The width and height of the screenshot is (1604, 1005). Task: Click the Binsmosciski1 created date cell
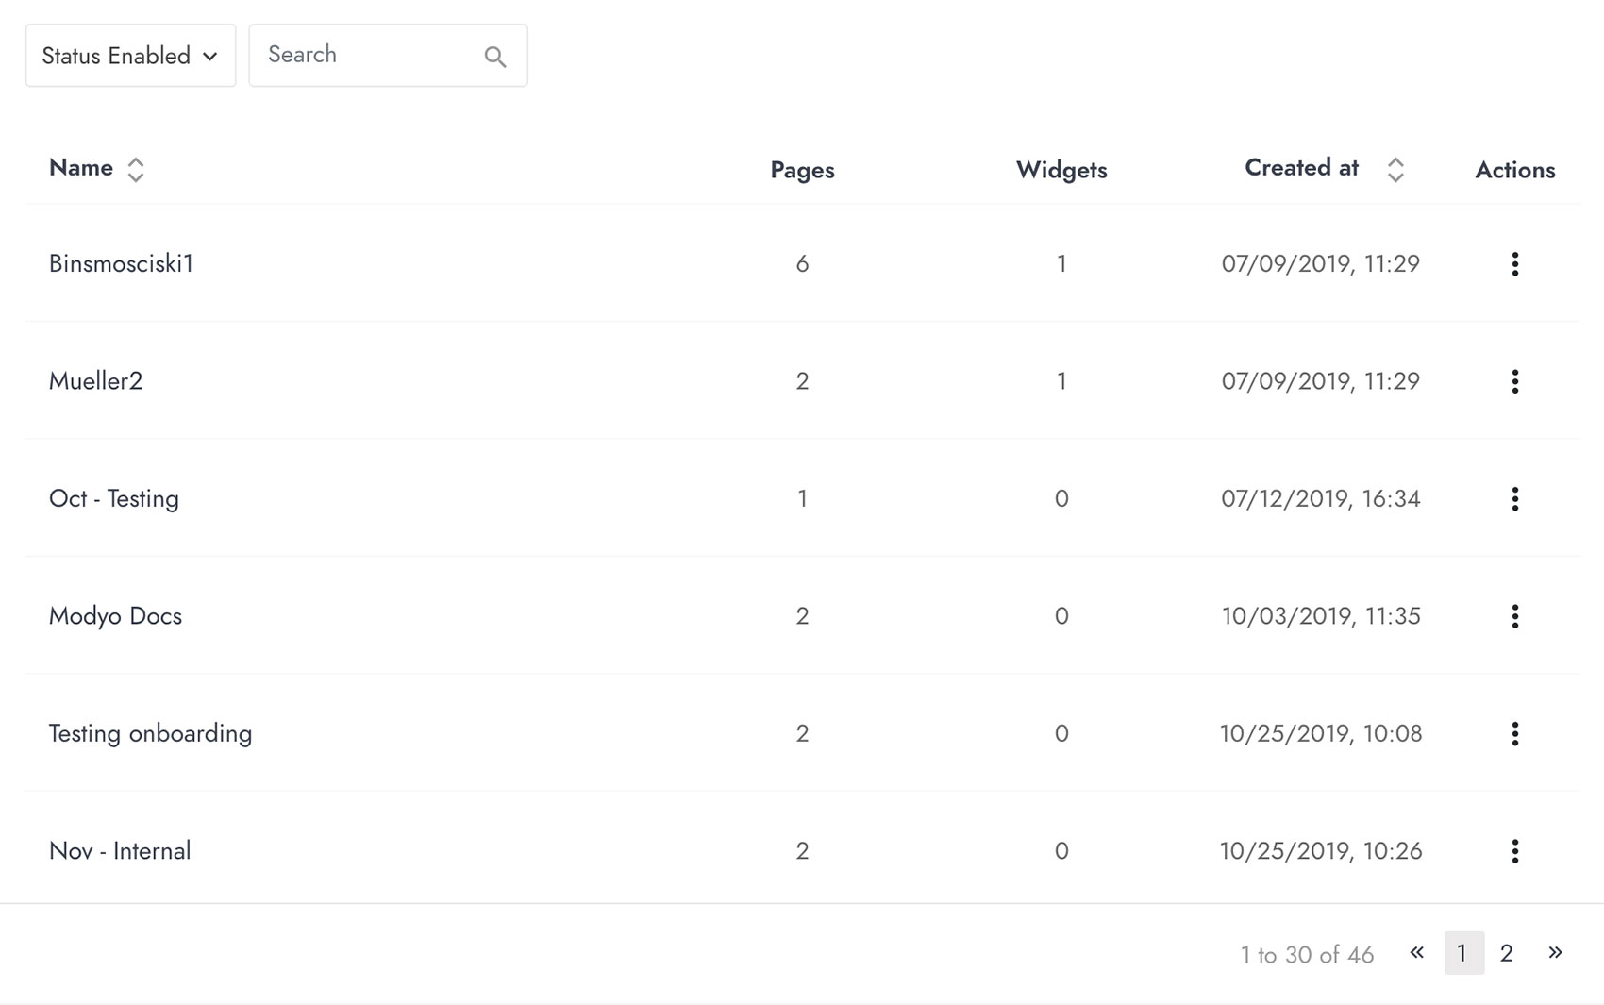point(1321,263)
